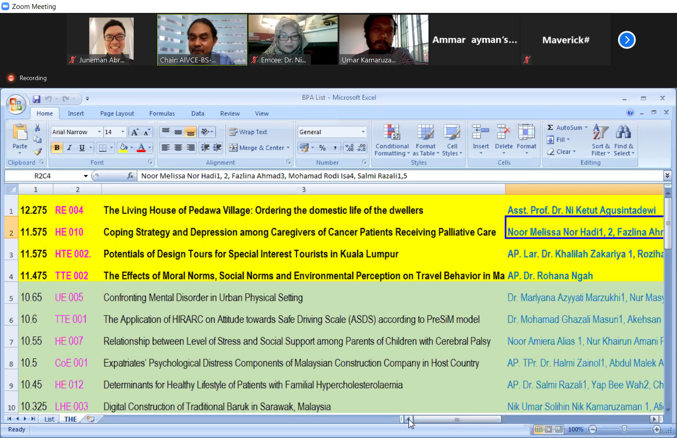Click Align Text Left icon
This screenshot has height=438, width=677.
point(166,147)
